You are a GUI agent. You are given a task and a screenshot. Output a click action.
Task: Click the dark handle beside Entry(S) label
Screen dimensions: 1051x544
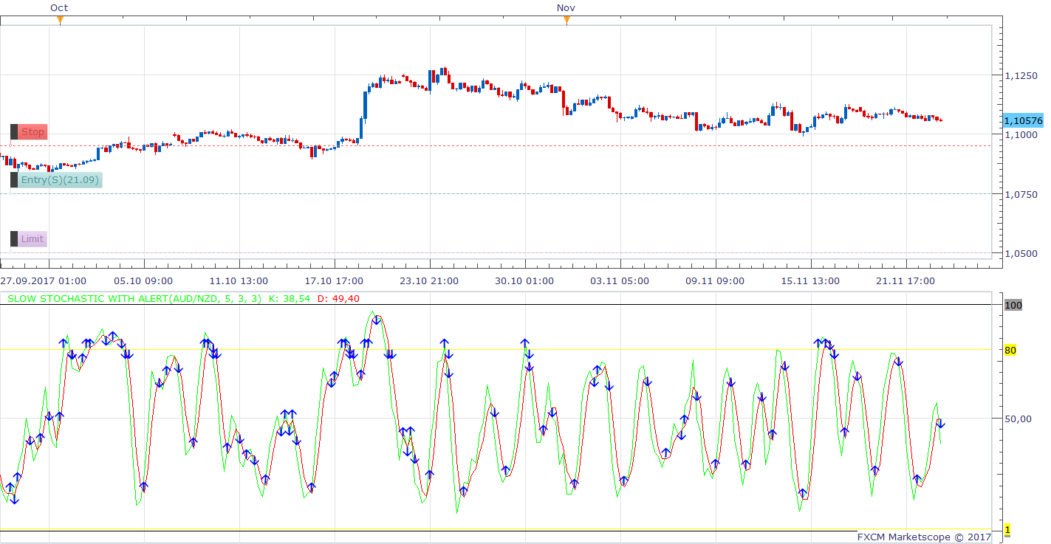click(x=14, y=179)
